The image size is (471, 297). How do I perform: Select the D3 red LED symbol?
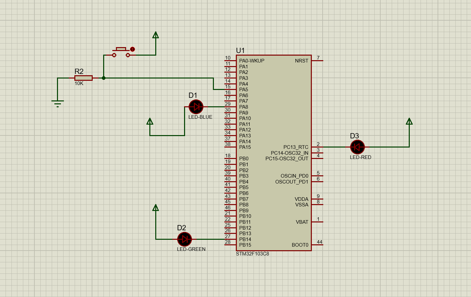coord(357,147)
